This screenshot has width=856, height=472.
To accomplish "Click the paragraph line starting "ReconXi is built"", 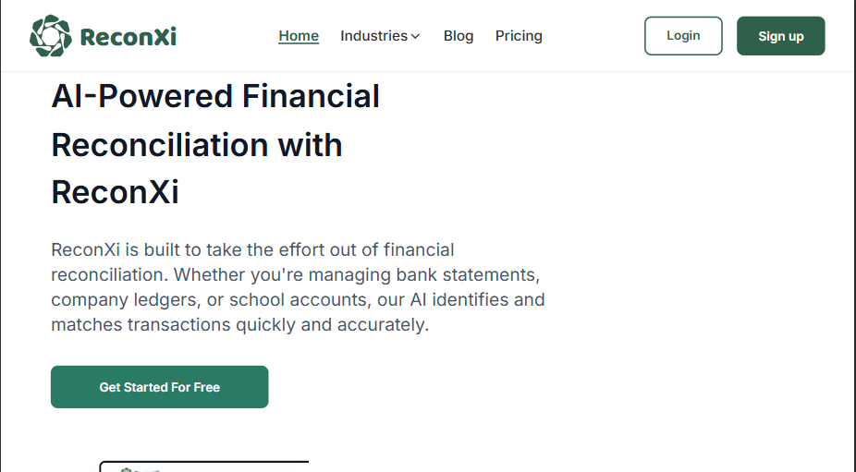I will click(252, 249).
